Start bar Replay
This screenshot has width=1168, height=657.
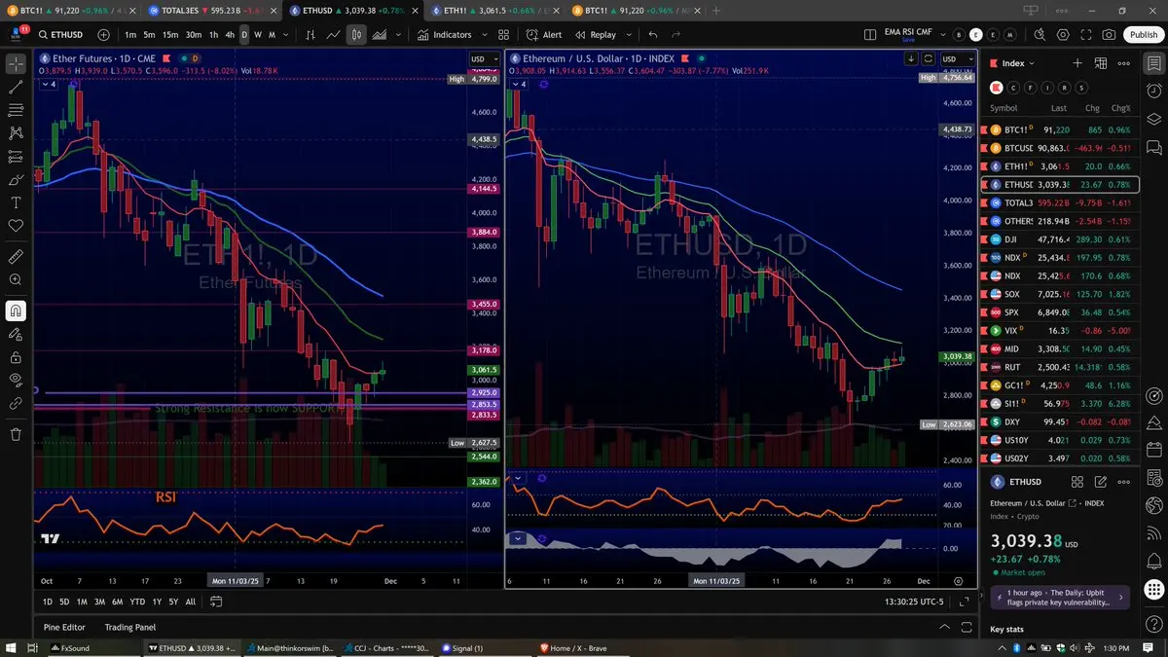click(x=596, y=35)
